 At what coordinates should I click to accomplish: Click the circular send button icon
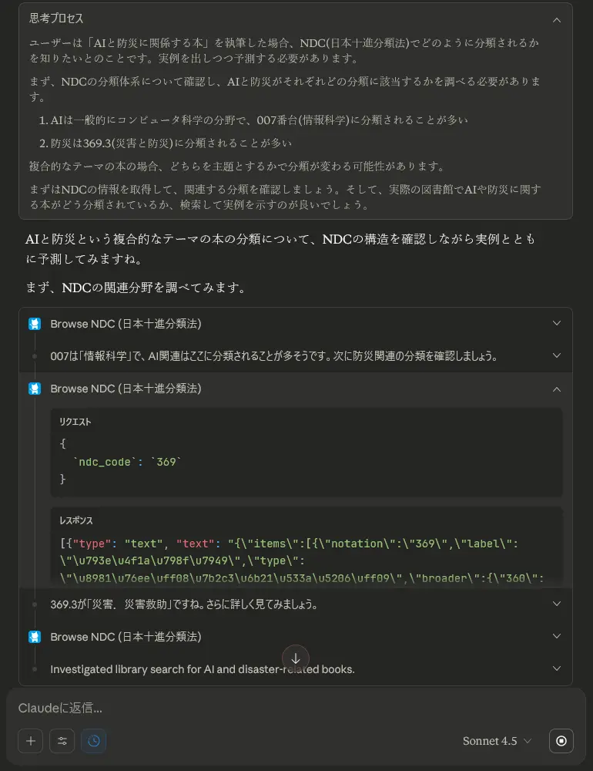click(561, 741)
